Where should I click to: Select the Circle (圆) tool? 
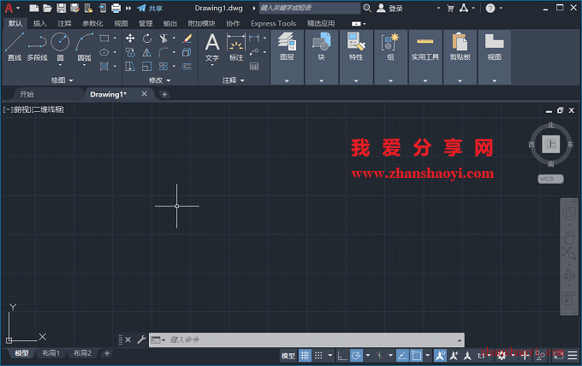tap(60, 46)
